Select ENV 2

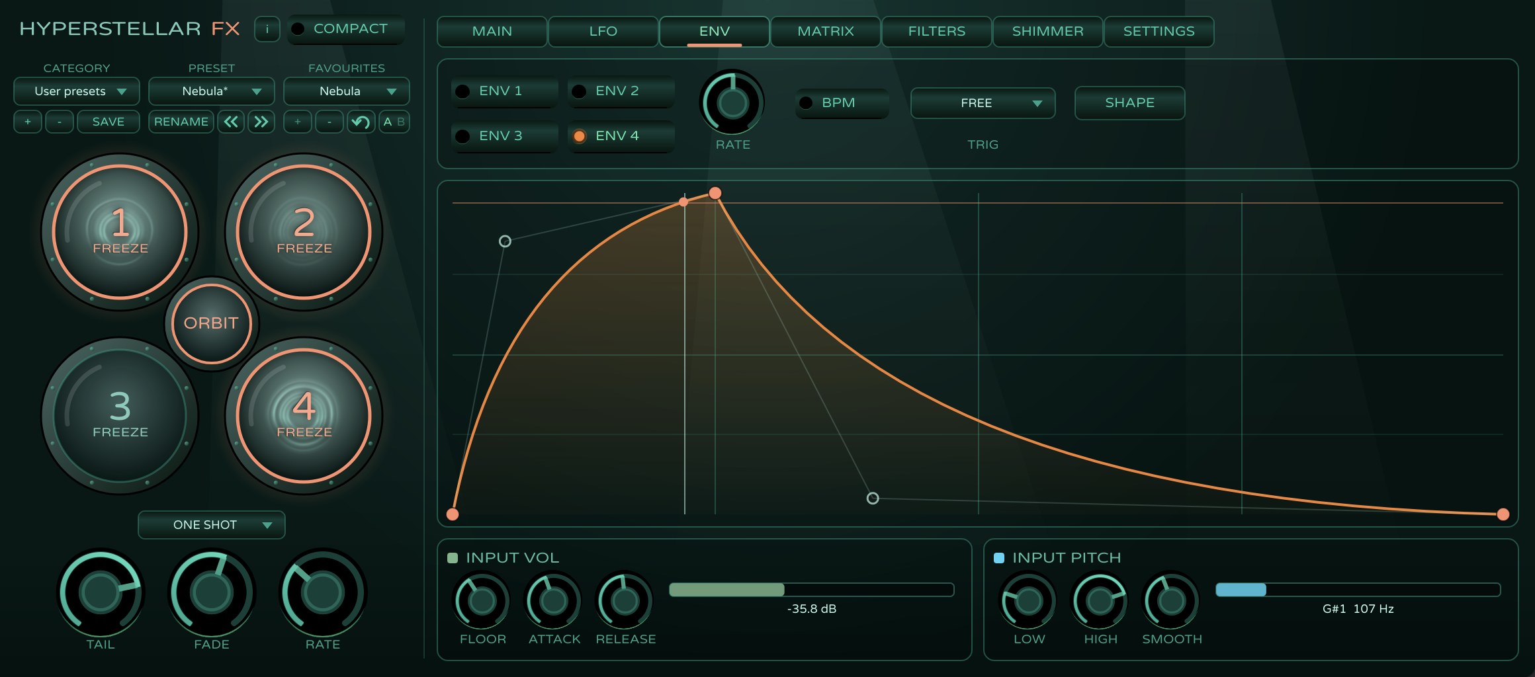pyautogui.click(x=621, y=91)
